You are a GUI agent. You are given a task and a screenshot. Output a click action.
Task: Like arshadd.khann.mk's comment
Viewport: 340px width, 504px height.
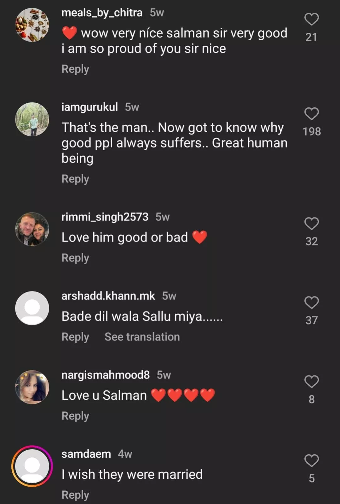[311, 303]
